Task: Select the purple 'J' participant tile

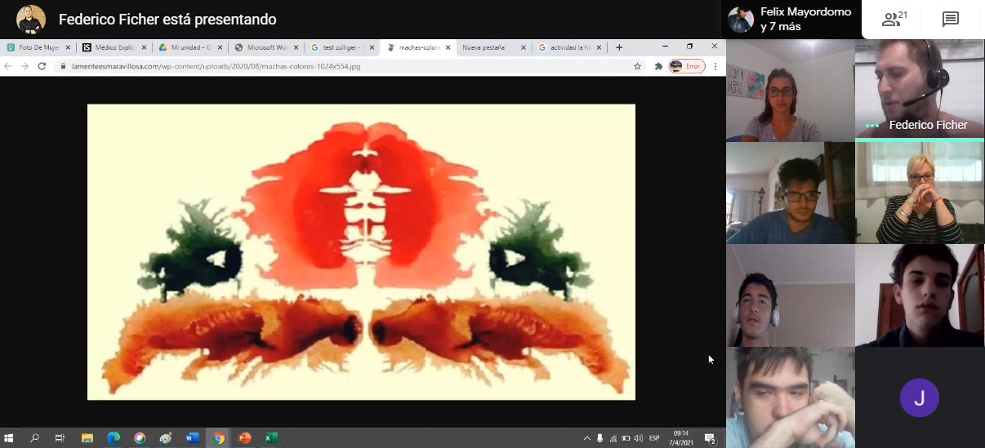Action: [920, 397]
